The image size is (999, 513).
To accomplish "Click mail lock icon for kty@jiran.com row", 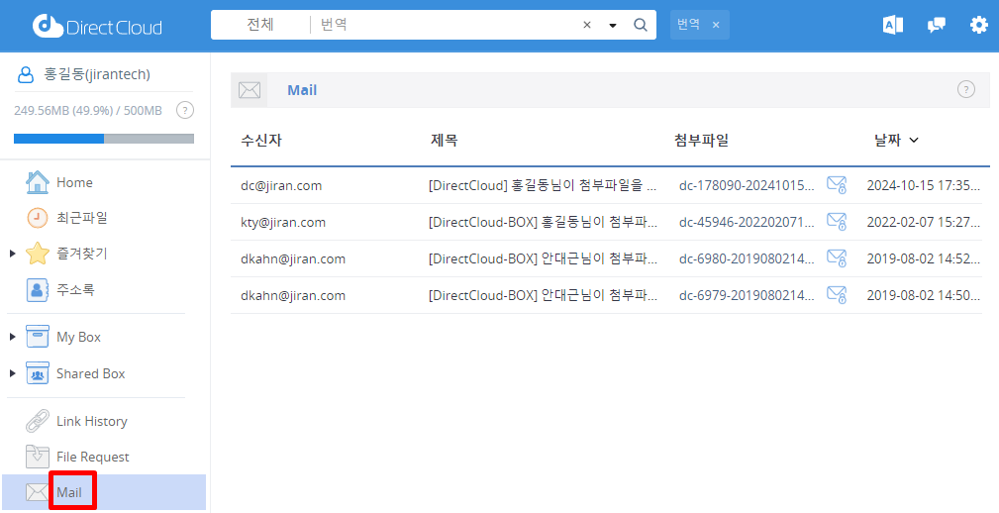I will [837, 222].
